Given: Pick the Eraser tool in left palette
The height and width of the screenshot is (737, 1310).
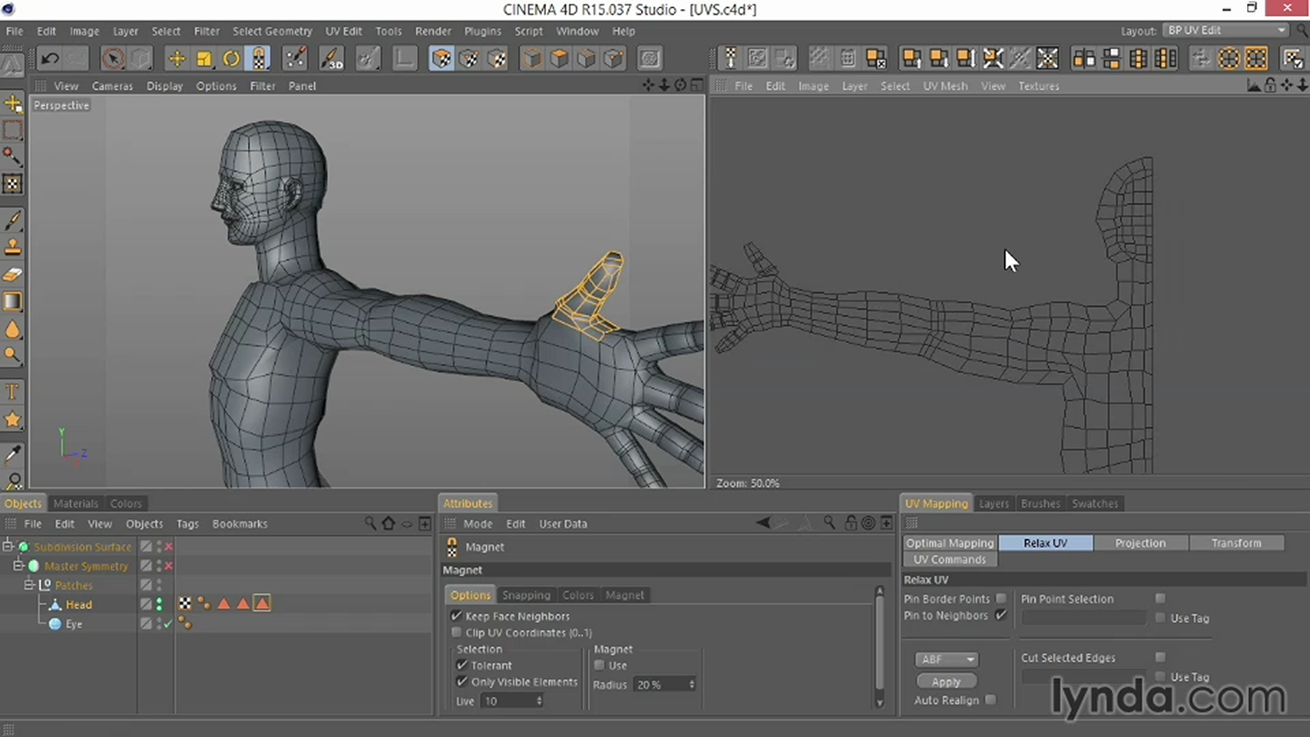Looking at the screenshot, I should pos(12,274).
